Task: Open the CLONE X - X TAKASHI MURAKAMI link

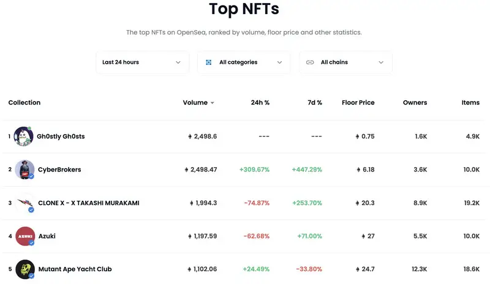Action: pos(88,203)
